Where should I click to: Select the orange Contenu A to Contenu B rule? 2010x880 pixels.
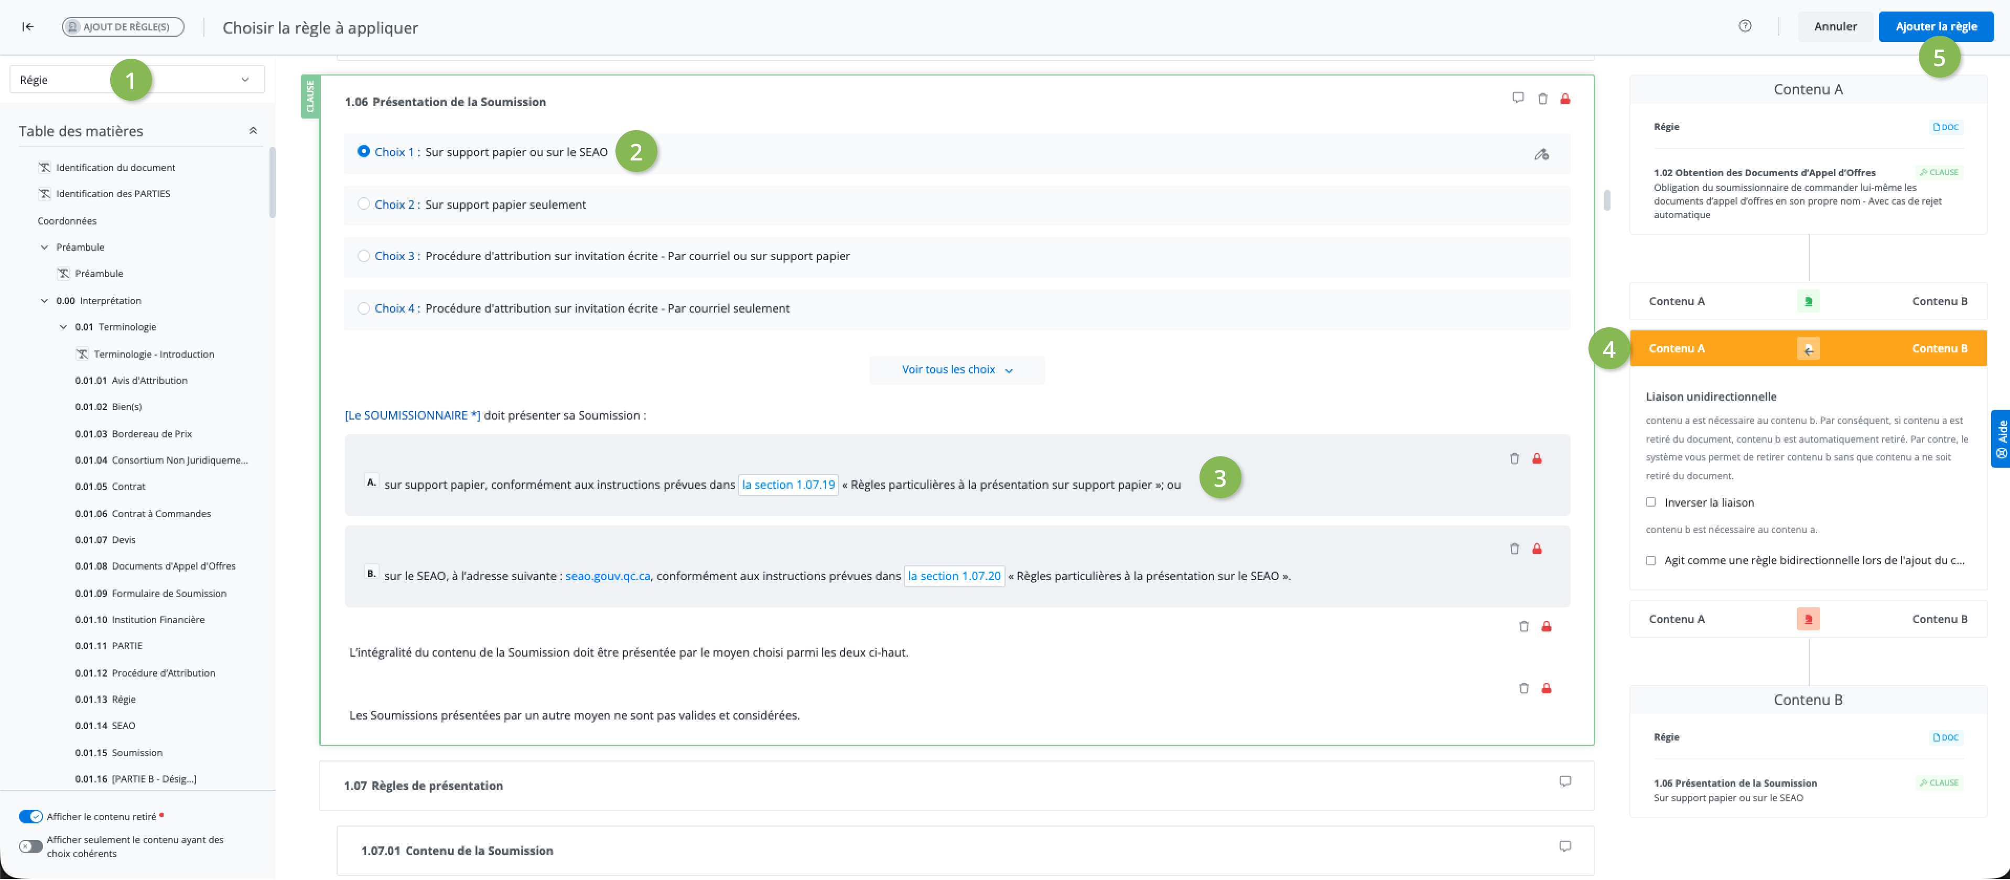tap(1808, 349)
